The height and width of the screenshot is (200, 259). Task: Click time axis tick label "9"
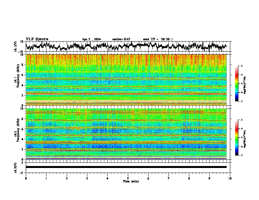(x=209, y=178)
